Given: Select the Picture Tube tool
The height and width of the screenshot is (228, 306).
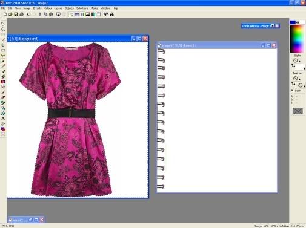Looking at the screenshot, I should tap(3, 103).
